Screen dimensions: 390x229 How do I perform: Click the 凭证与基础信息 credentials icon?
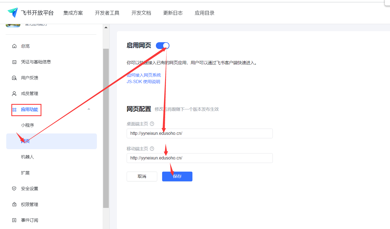(14, 62)
